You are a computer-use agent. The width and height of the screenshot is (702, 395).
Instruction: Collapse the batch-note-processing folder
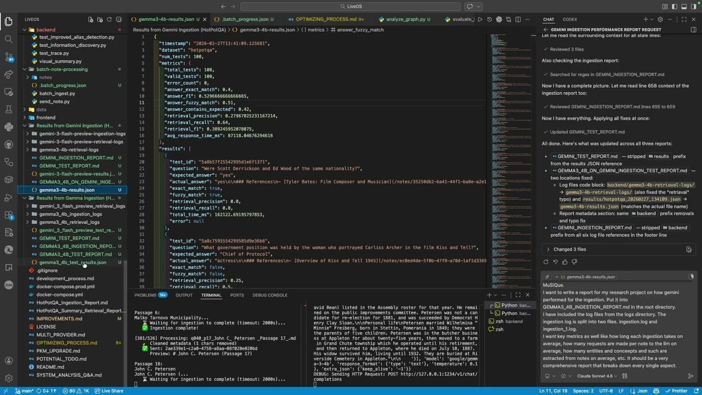[61, 69]
